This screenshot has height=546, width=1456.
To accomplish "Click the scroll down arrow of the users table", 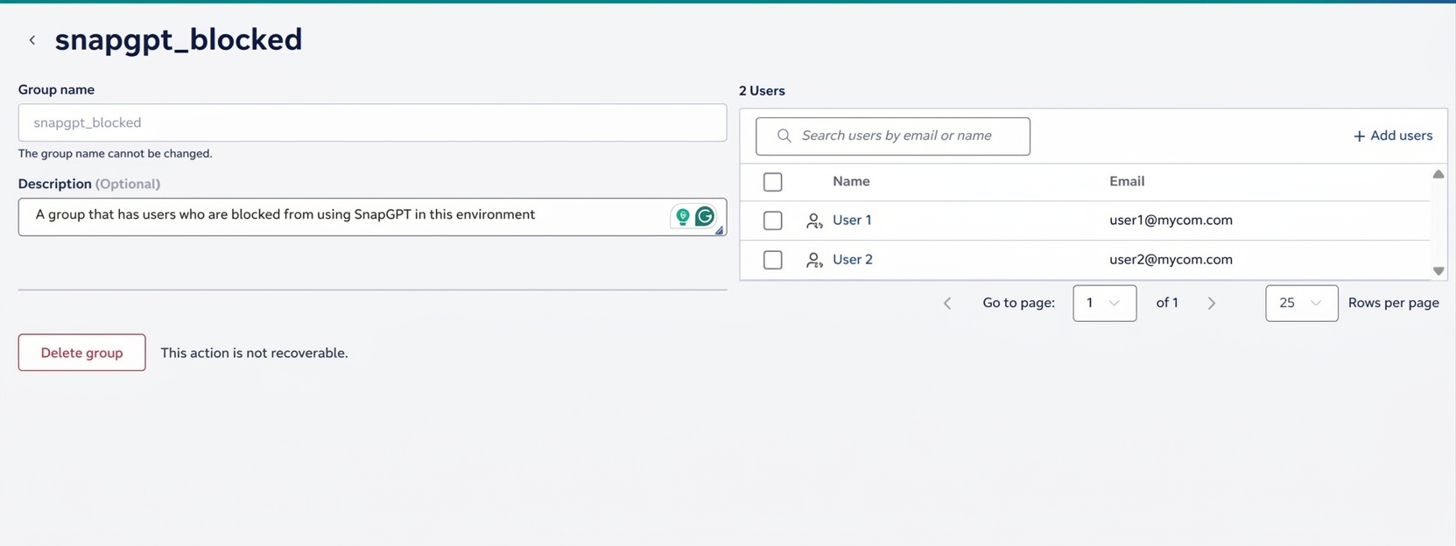I will 1438,271.
